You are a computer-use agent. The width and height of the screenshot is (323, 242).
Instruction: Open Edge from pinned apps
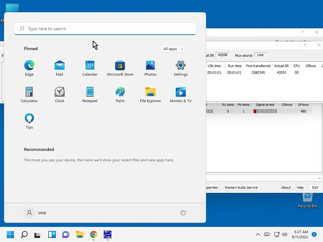[x=29, y=68]
